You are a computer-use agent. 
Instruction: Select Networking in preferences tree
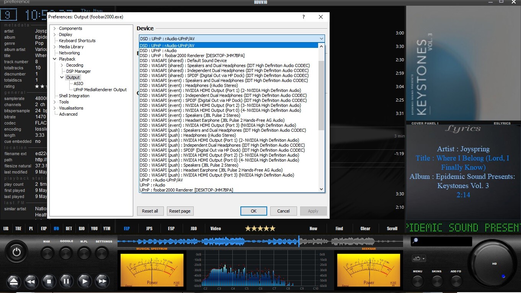click(x=69, y=53)
